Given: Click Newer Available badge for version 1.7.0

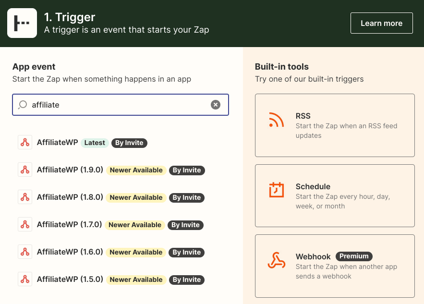Looking at the screenshot, I should tap(135, 225).
